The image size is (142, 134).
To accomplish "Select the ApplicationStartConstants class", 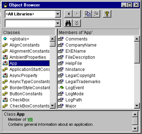I will (x=29, y=70).
